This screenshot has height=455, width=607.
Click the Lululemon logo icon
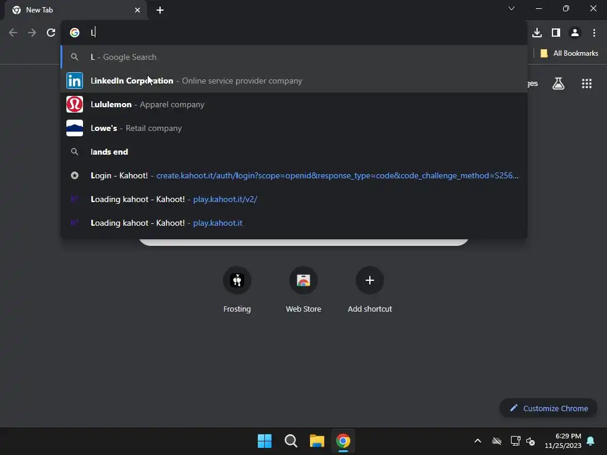click(x=75, y=104)
